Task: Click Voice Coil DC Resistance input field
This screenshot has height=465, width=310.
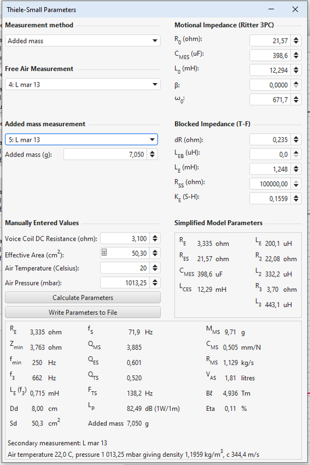Action: [x=124, y=238]
